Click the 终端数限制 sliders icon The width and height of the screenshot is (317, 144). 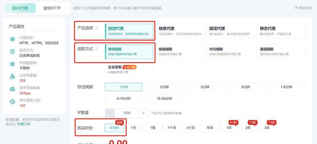[x=13, y=64]
